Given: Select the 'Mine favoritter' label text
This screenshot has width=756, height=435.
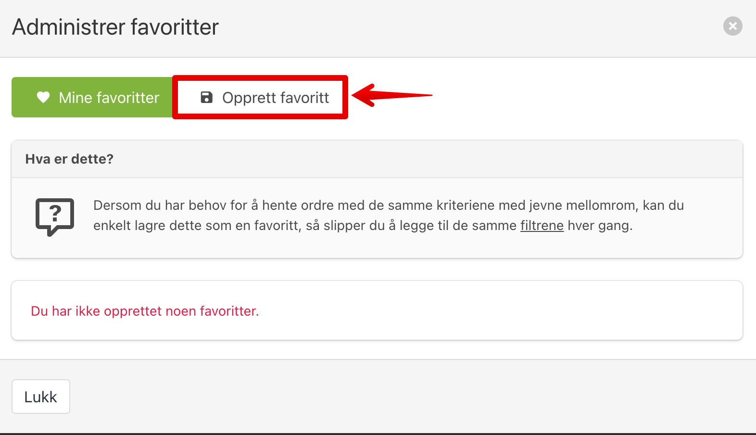Looking at the screenshot, I should click(109, 98).
